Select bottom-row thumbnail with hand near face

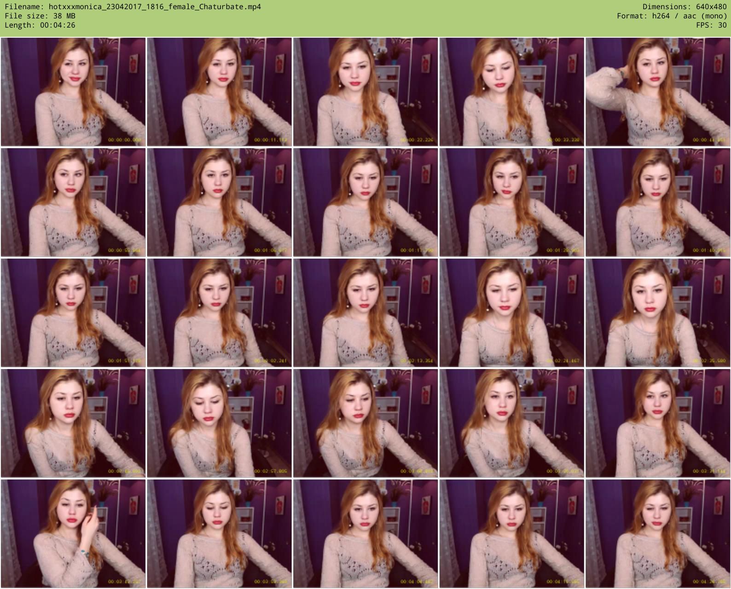click(x=73, y=534)
